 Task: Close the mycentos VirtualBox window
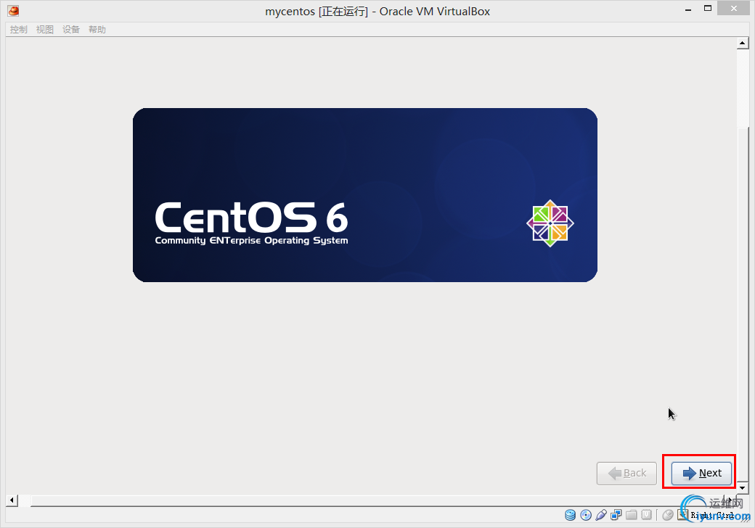tap(733, 8)
